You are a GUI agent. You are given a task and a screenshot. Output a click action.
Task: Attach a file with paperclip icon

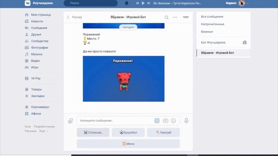coord(70,120)
